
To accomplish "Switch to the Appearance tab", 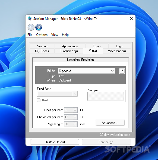I will click(70, 46).
